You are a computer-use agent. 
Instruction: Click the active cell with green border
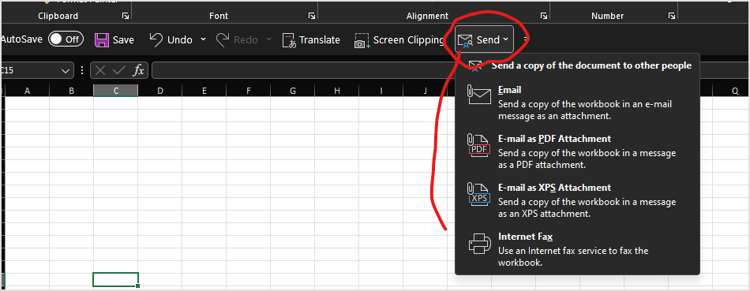tap(116, 279)
